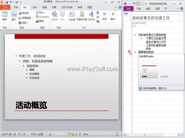Click the bullet text 西部、东部及其余网络
Screen dimensions: 185x138
pyautogui.click(x=38, y=61)
